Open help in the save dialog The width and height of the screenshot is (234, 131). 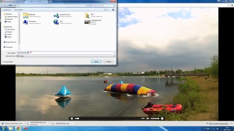pos(113,10)
